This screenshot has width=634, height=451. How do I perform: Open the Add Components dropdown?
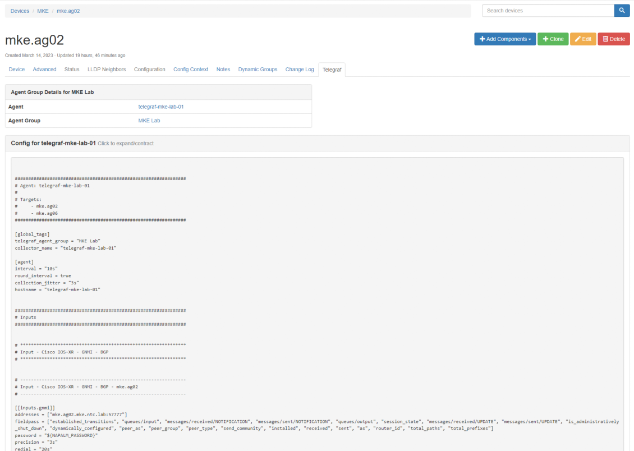coord(505,39)
